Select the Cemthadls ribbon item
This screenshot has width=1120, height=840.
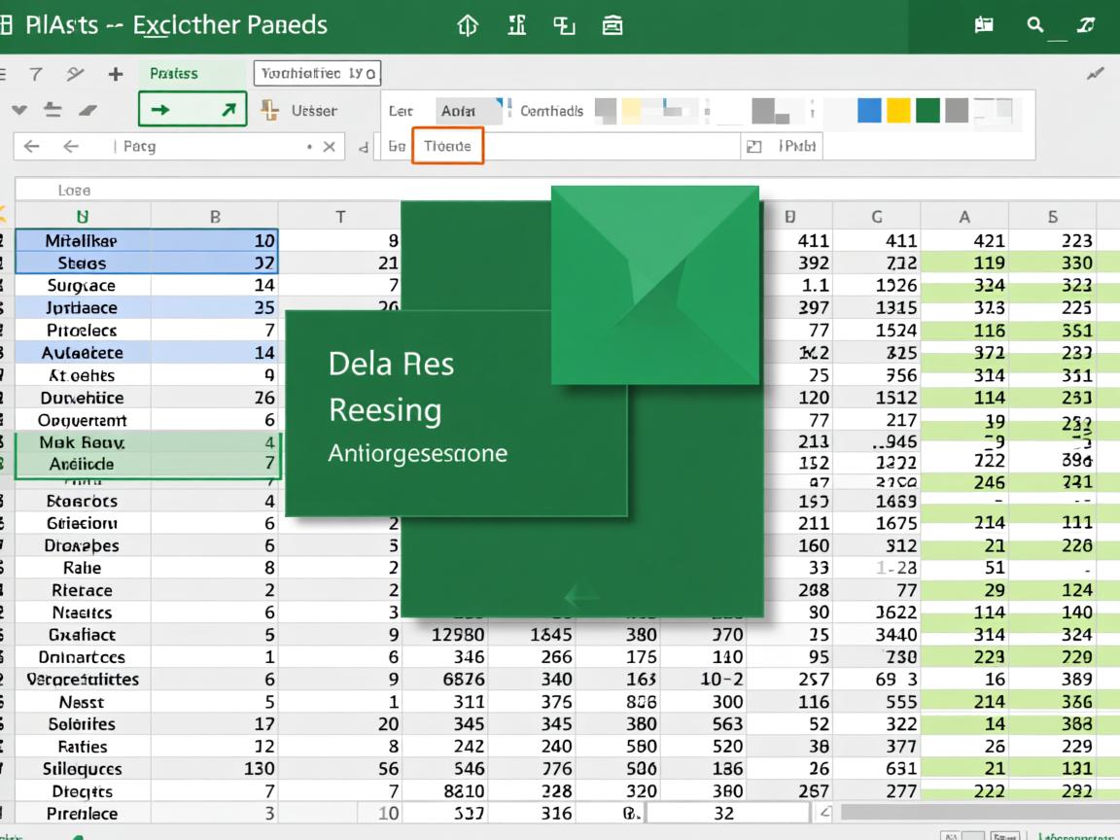[551, 111]
